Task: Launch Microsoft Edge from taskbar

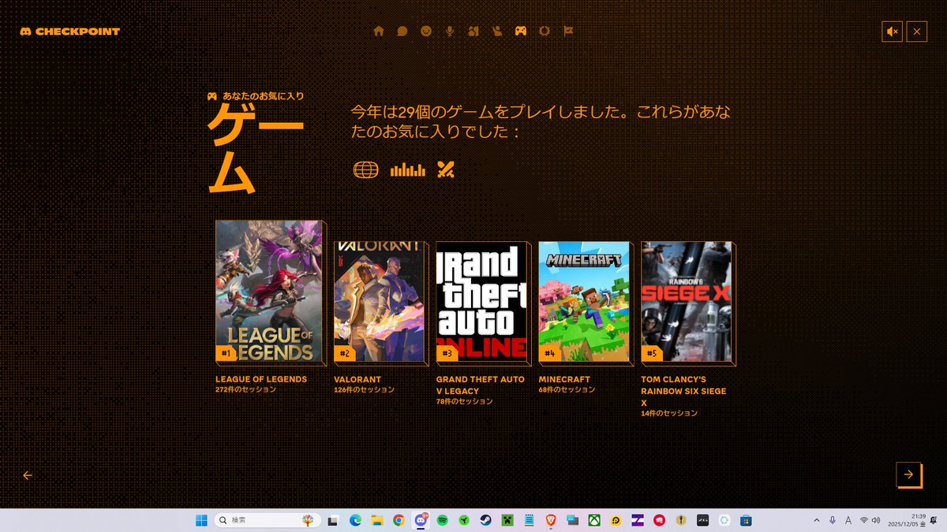Action: [x=355, y=520]
